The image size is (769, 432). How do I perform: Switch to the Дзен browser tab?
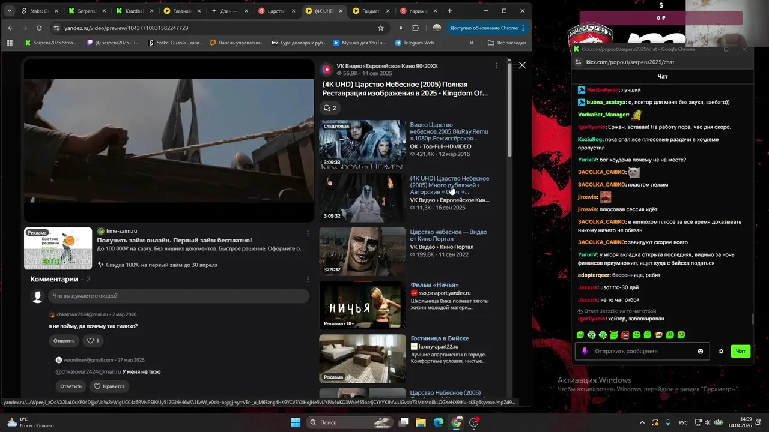click(x=229, y=11)
